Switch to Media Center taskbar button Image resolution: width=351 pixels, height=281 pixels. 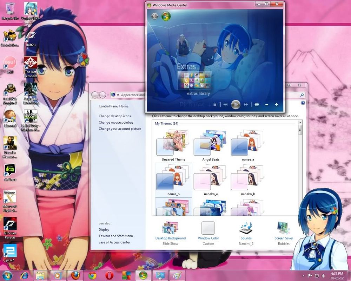point(143,275)
